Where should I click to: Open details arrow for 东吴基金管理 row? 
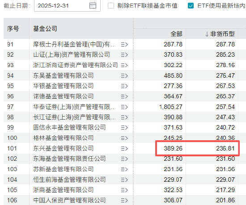[124, 76]
